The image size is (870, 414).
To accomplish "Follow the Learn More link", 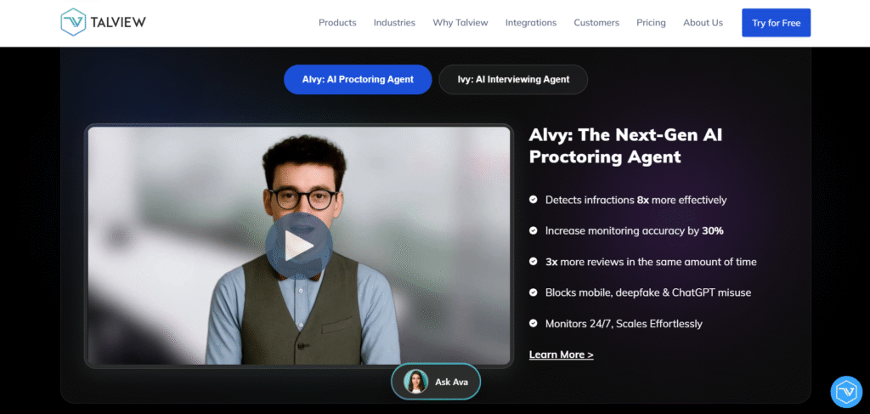I will (x=561, y=354).
